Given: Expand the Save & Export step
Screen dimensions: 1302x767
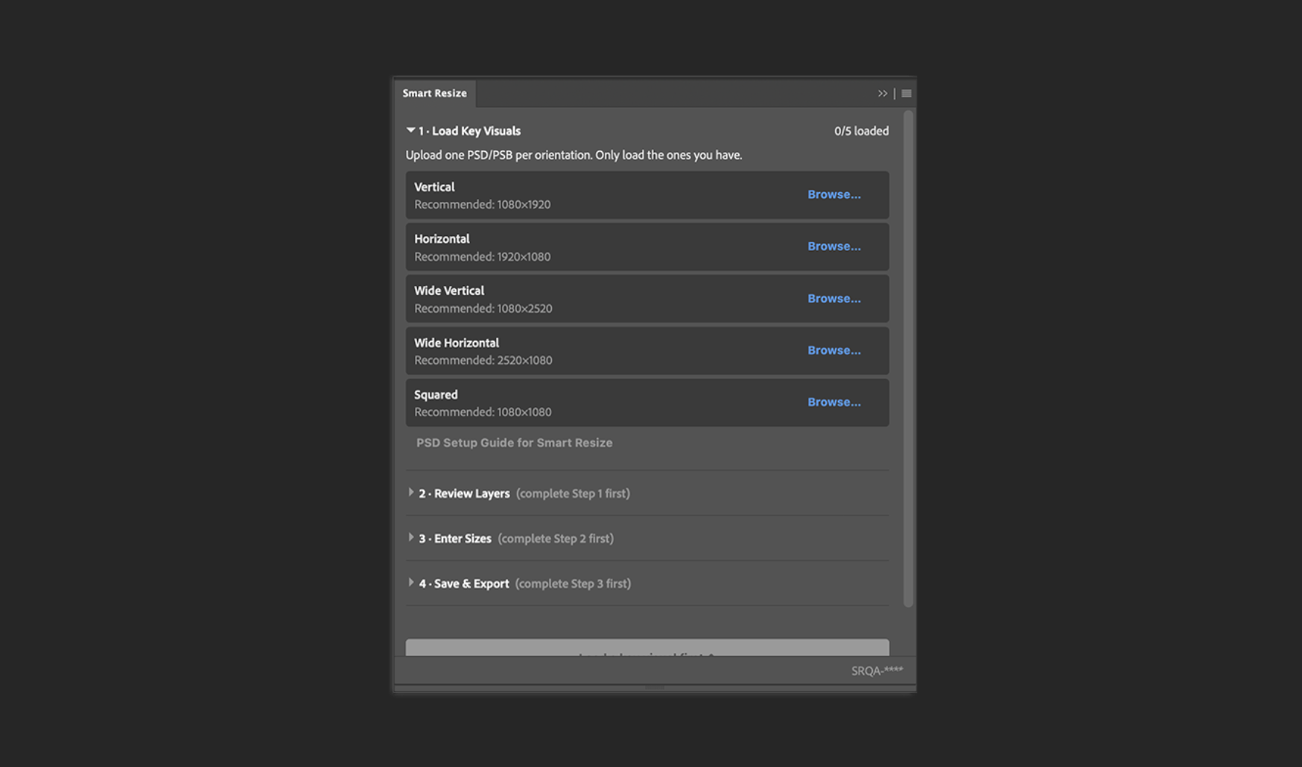Looking at the screenshot, I should tap(410, 583).
